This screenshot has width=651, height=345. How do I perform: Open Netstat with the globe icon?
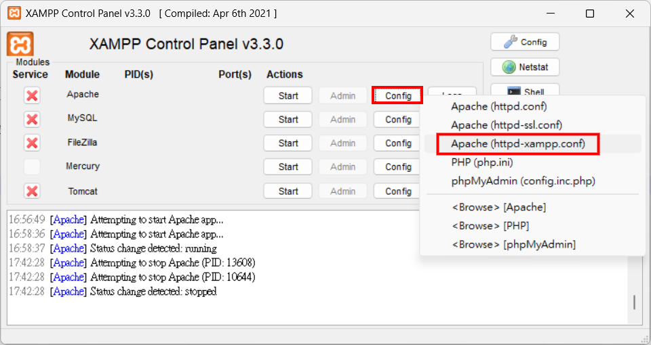(x=525, y=67)
